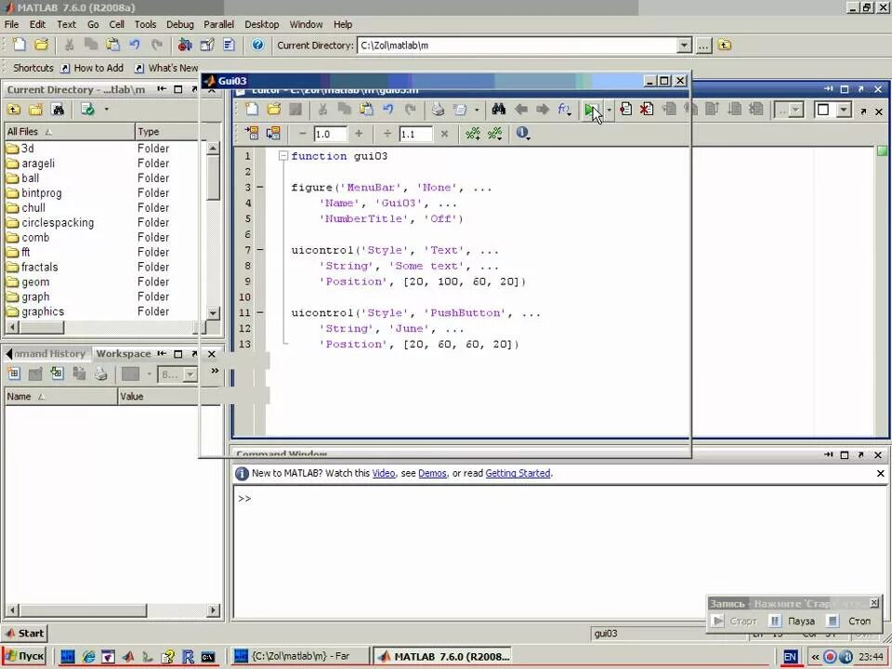The width and height of the screenshot is (892, 669).
Task: Open Debug menu
Action: pos(179,24)
